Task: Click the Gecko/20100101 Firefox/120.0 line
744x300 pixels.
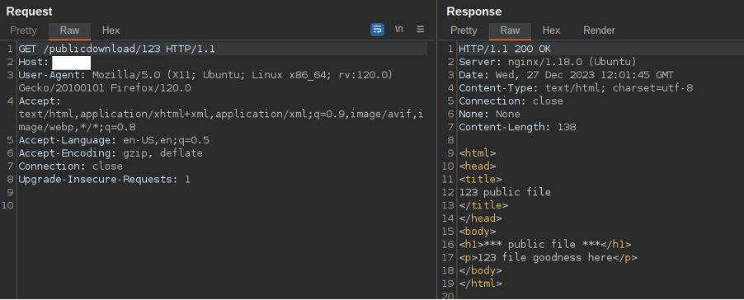Action: (105, 88)
